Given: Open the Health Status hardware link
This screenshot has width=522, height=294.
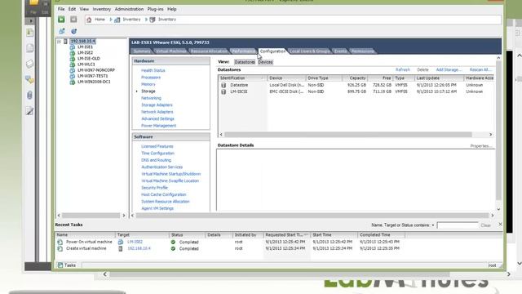Looking at the screenshot, I should [153, 70].
